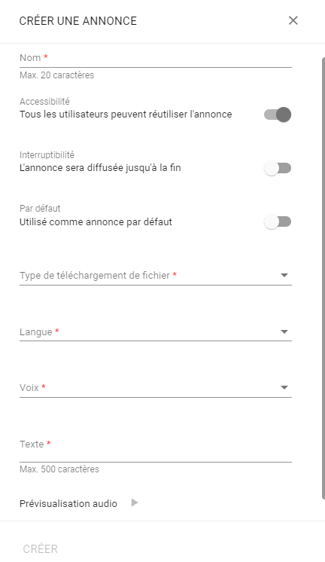This screenshot has height=562, width=325.
Task: Click the "Tous les utilisateurs peuvent réutiliser l'annonce" text
Action: [126, 115]
